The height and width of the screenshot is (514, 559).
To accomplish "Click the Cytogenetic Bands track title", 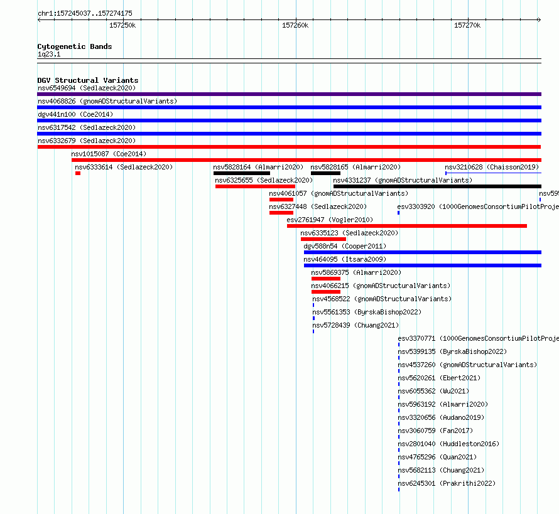I will click(x=75, y=46).
